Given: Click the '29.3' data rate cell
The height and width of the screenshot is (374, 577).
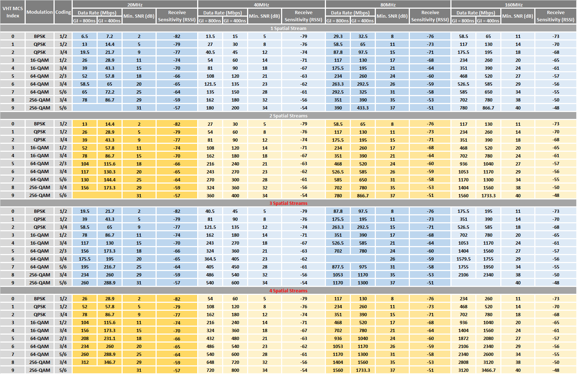Looking at the screenshot, I should coord(338,36).
